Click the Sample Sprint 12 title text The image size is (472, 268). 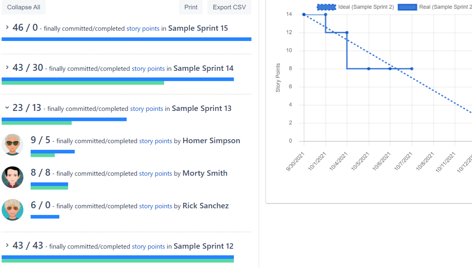pos(203,246)
